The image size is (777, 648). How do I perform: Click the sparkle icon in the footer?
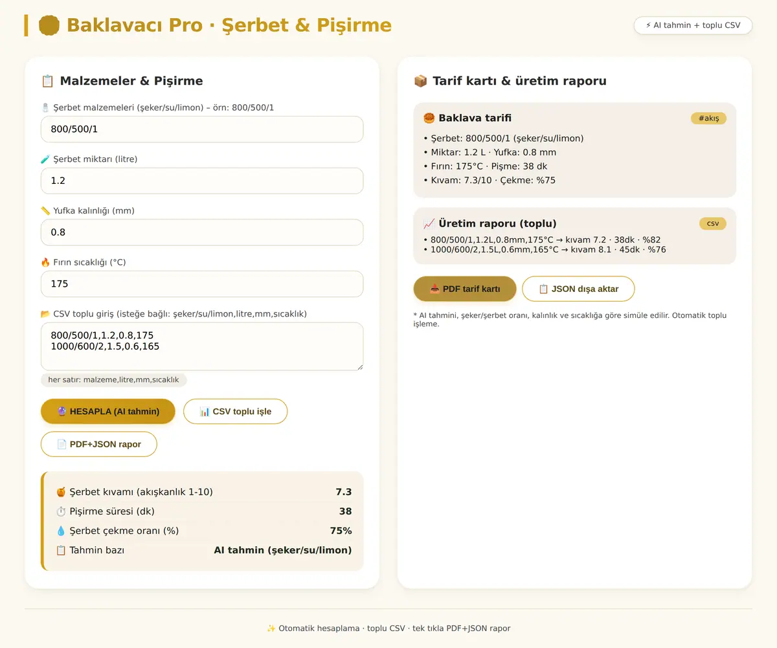click(x=271, y=629)
